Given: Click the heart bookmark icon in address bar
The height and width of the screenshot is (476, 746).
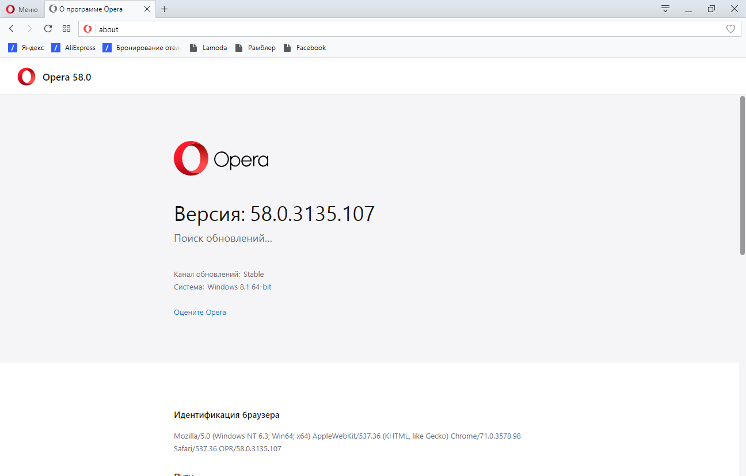Looking at the screenshot, I should pos(730,29).
